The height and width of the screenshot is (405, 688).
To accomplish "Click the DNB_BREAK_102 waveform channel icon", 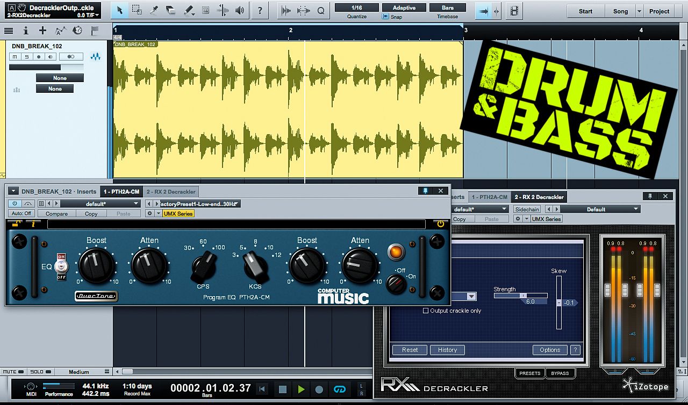I will (x=96, y=56).
